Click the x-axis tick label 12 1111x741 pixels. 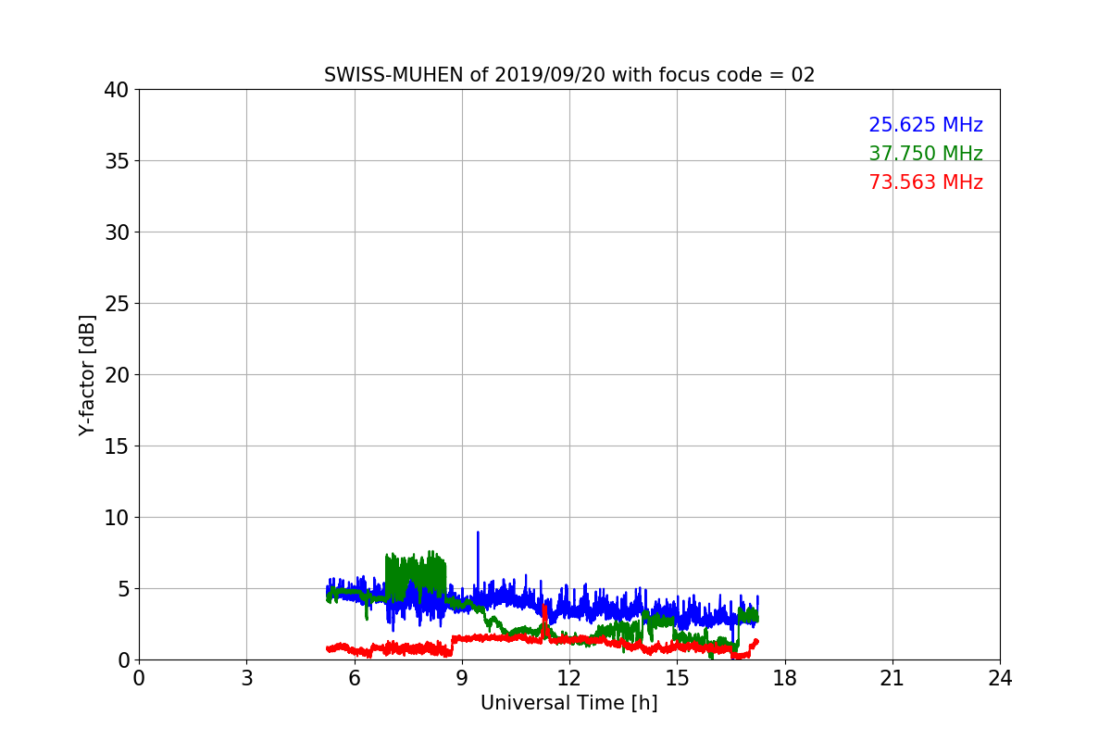568,678
